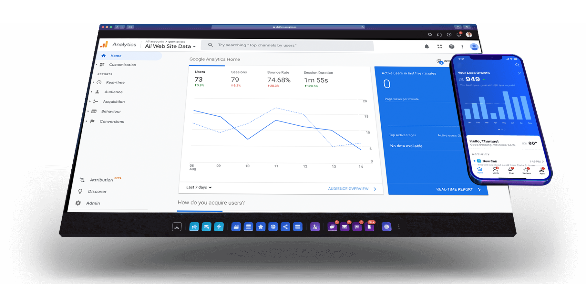Open the share icon app in dock
The width and height of the screenshot is (586, 284).
tap(285, 227)
